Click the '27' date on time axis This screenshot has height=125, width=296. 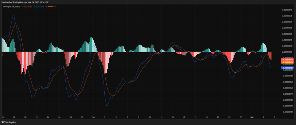(x=241, y=117)
